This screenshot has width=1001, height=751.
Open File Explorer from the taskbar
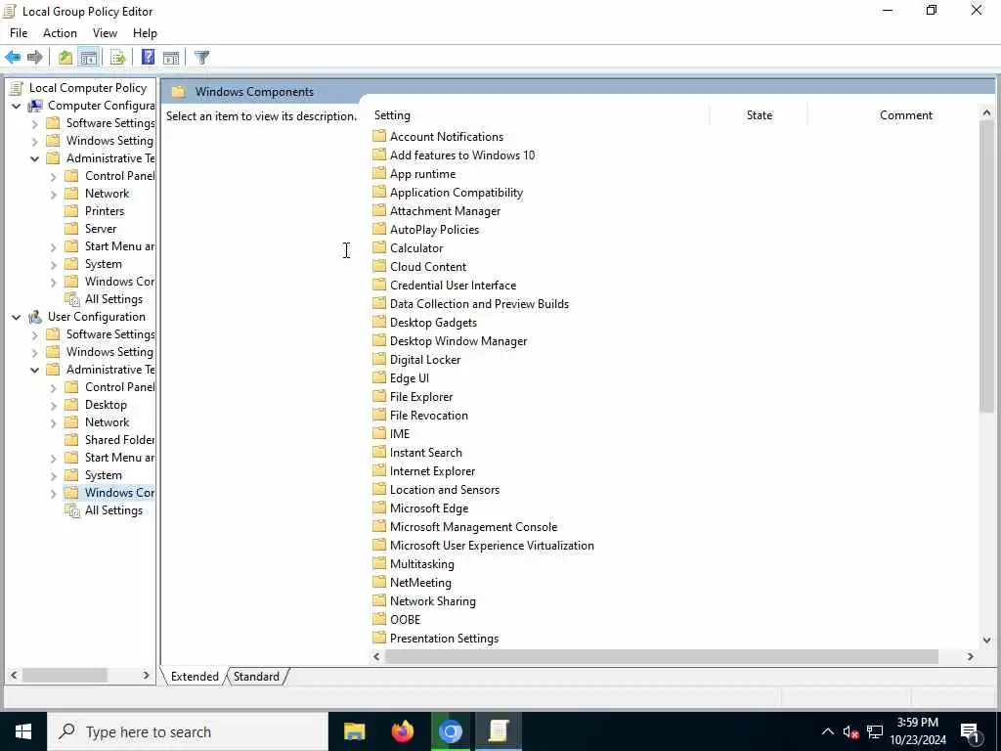point(354,731)
